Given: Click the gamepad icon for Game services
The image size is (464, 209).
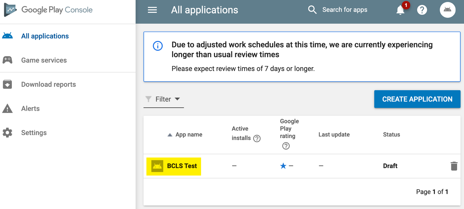Looking at the screenshot, I should pos(7,60).
